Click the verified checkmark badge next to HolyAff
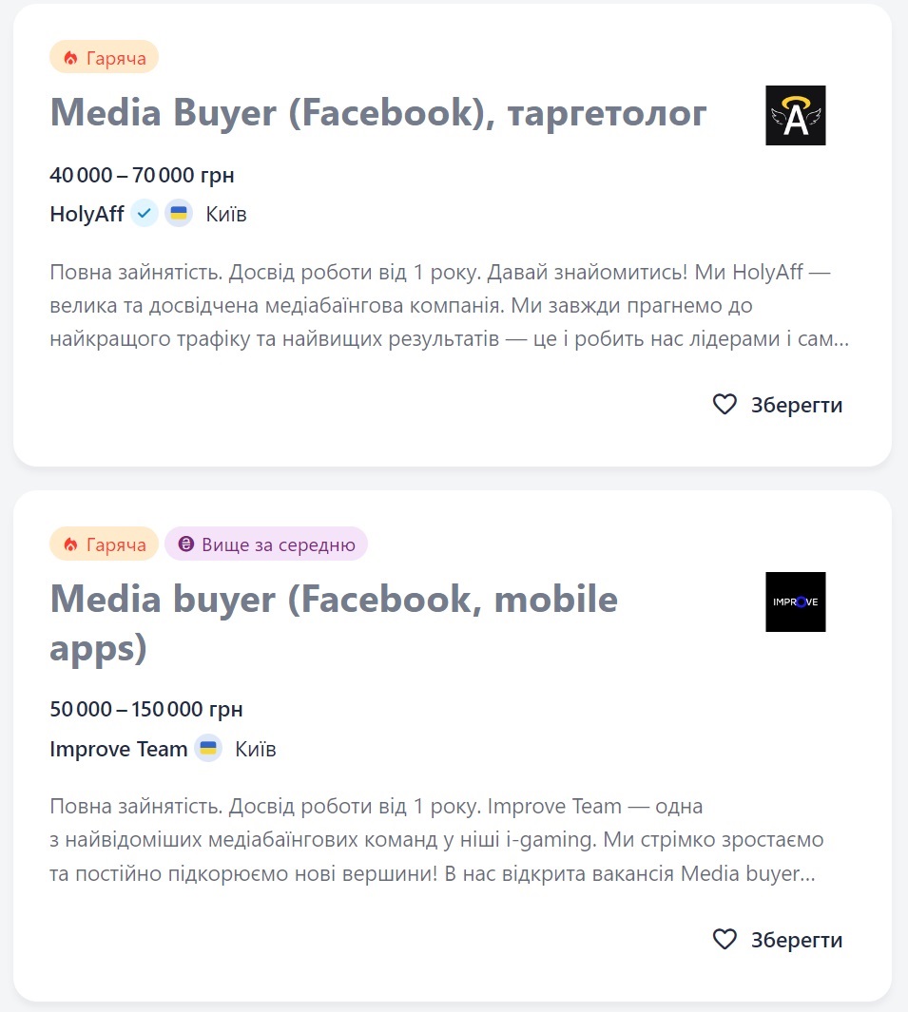 click(x=145, y=214)
